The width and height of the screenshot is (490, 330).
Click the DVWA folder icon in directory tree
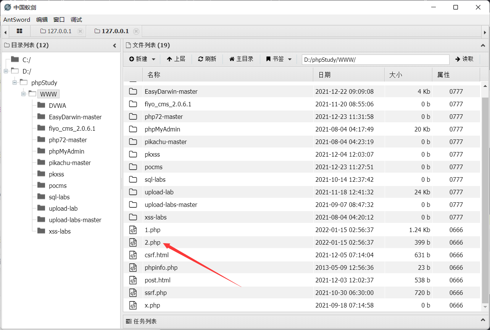click(41, 106)
